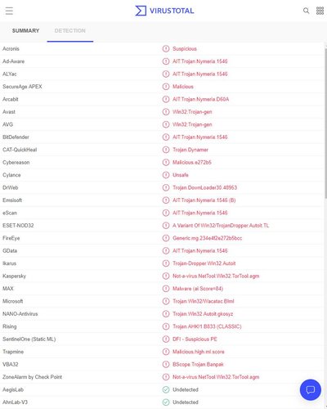
Task: Select the FireEye engine row
Action: 162,238
